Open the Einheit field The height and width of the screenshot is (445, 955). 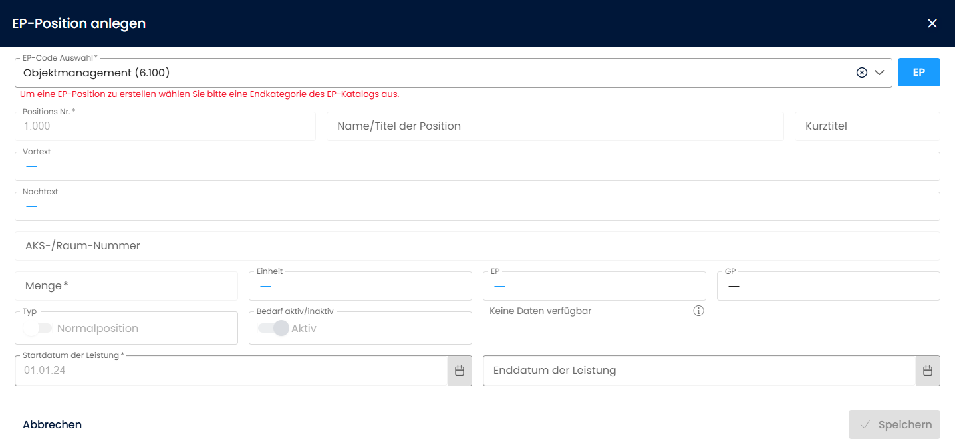click(x=360, y=286)
